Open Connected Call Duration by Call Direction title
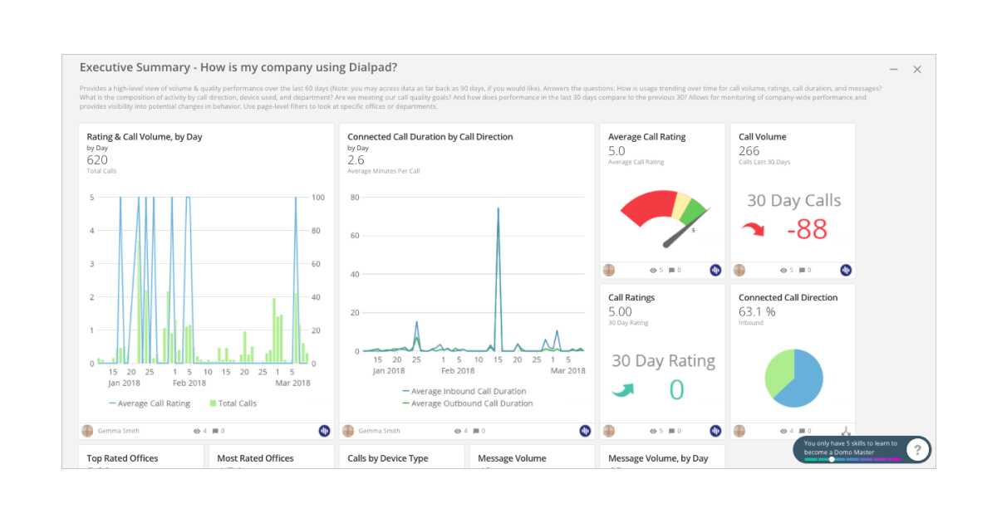 click(430, 137)
